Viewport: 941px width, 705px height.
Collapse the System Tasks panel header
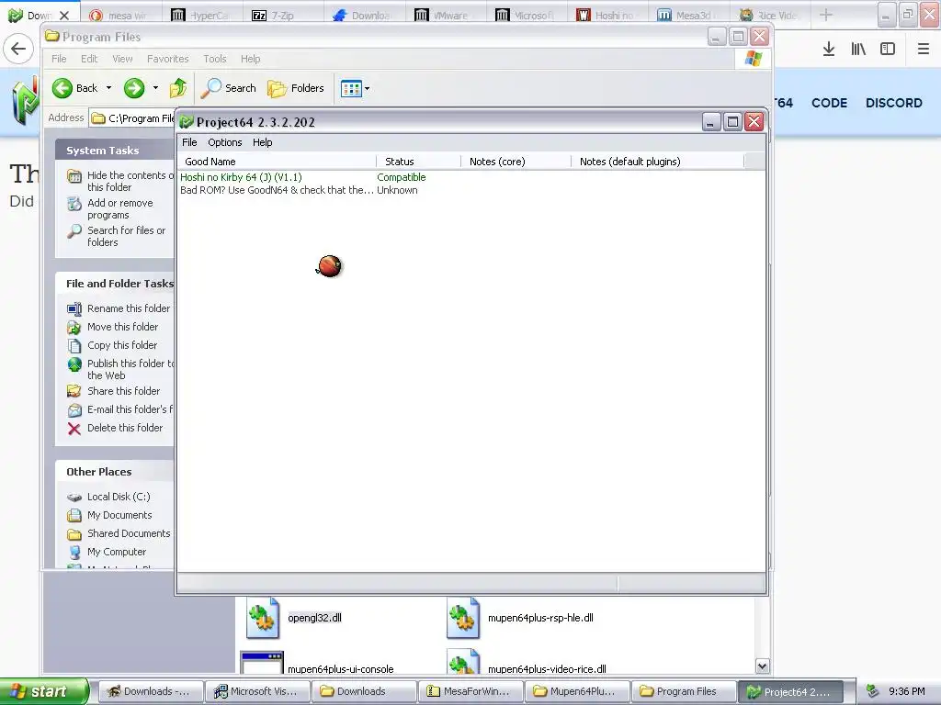[115, 150]
